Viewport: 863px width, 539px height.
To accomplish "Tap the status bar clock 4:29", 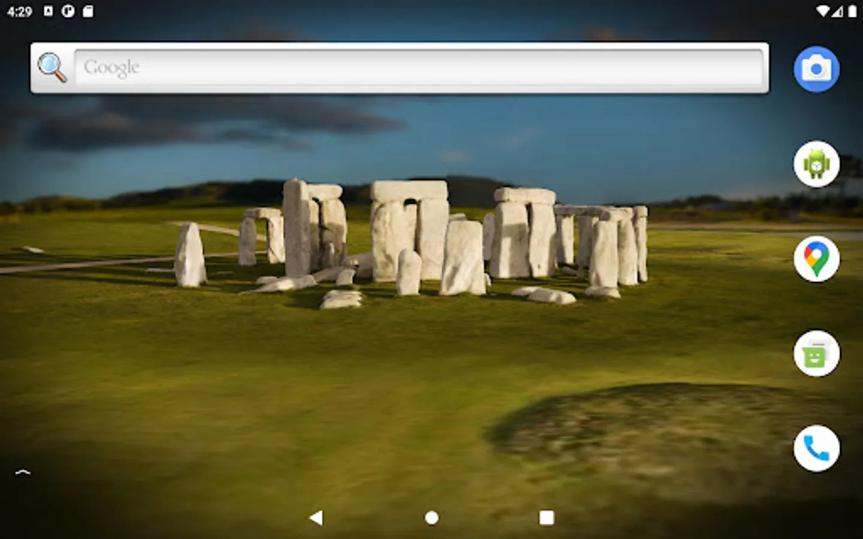I will tap(20, 11).
